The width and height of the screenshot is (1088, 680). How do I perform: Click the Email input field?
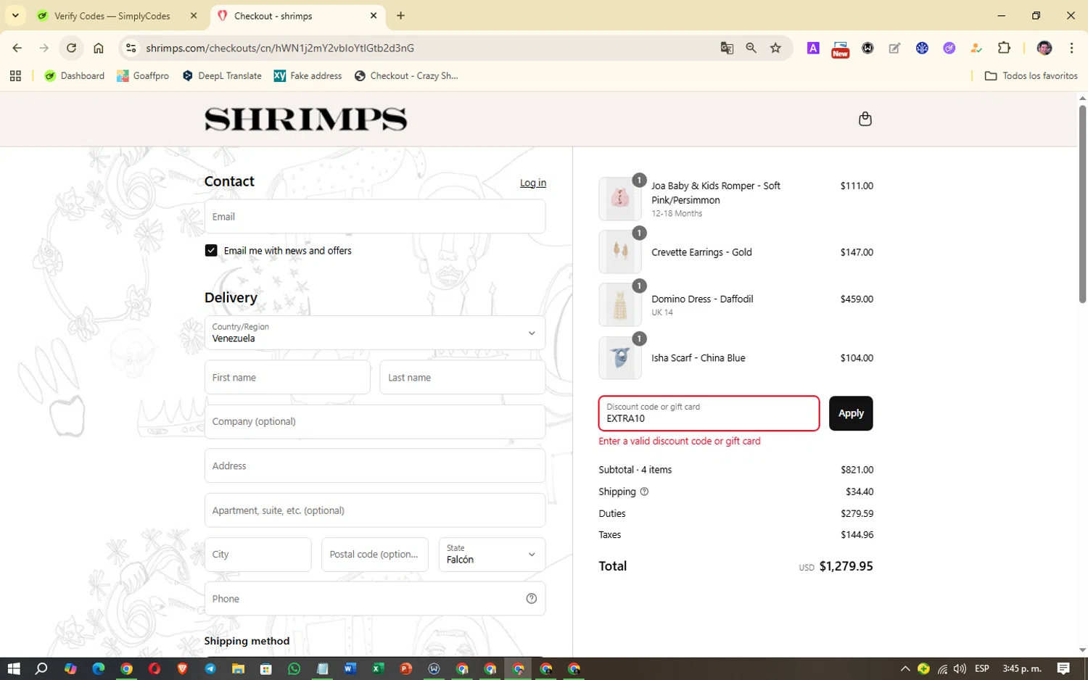coord(374,217)
